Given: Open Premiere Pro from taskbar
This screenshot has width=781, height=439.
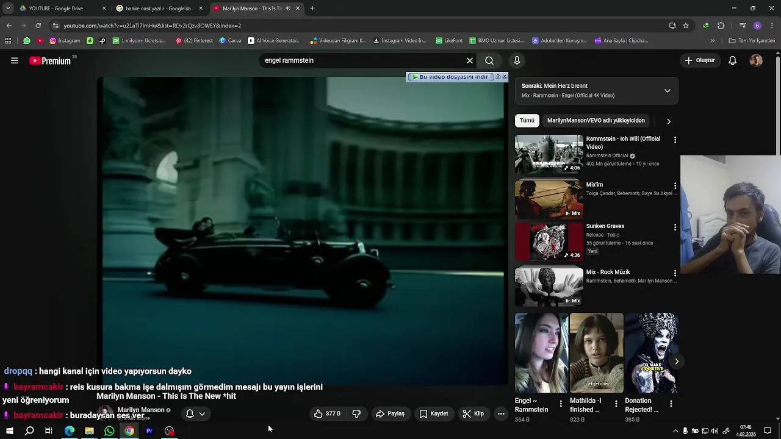Looking at the screenshot, I should point(149,431).
